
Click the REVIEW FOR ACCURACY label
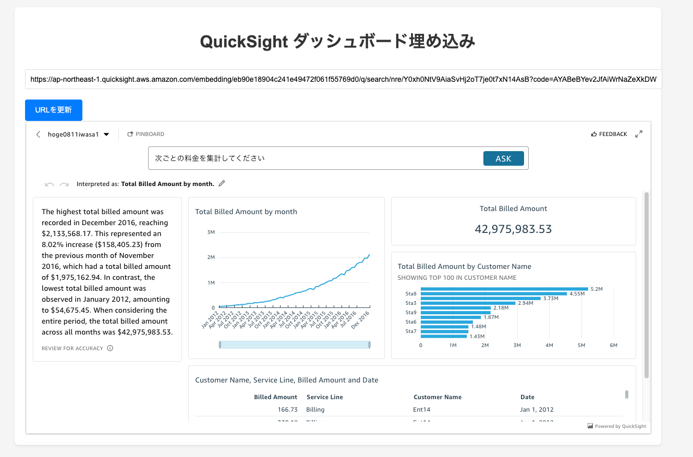click(72, 348)
